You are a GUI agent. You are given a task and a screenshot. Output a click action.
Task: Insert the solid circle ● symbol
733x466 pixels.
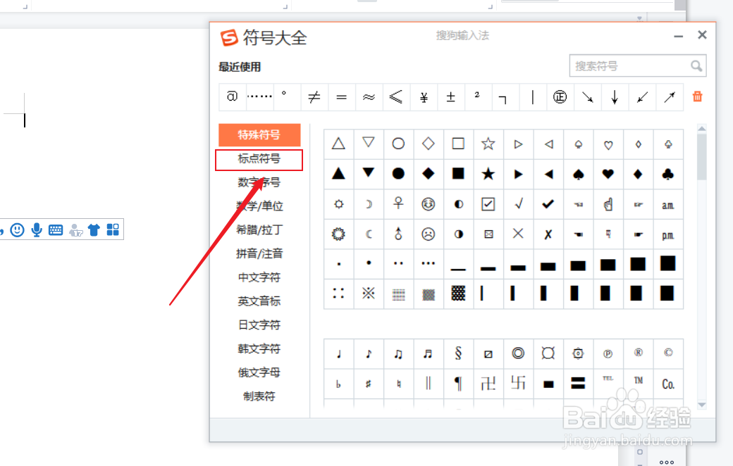[398, 174]
